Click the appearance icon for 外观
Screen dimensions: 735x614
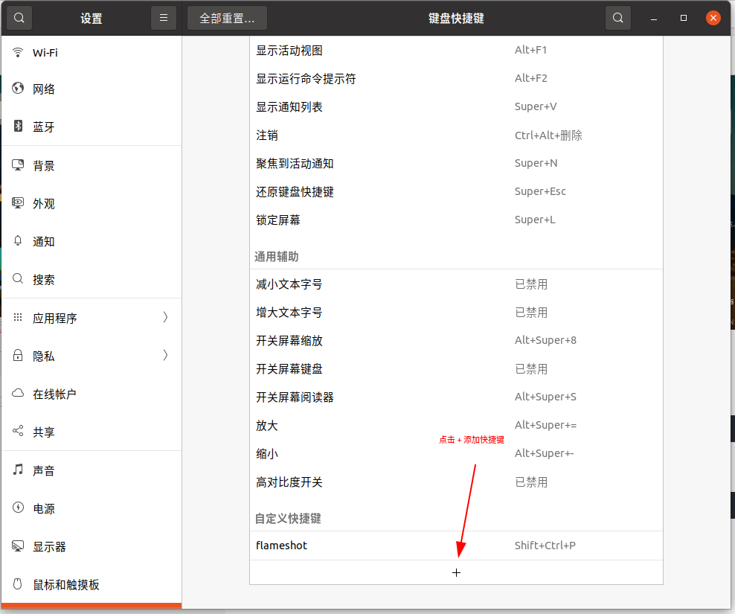[18, 202]
